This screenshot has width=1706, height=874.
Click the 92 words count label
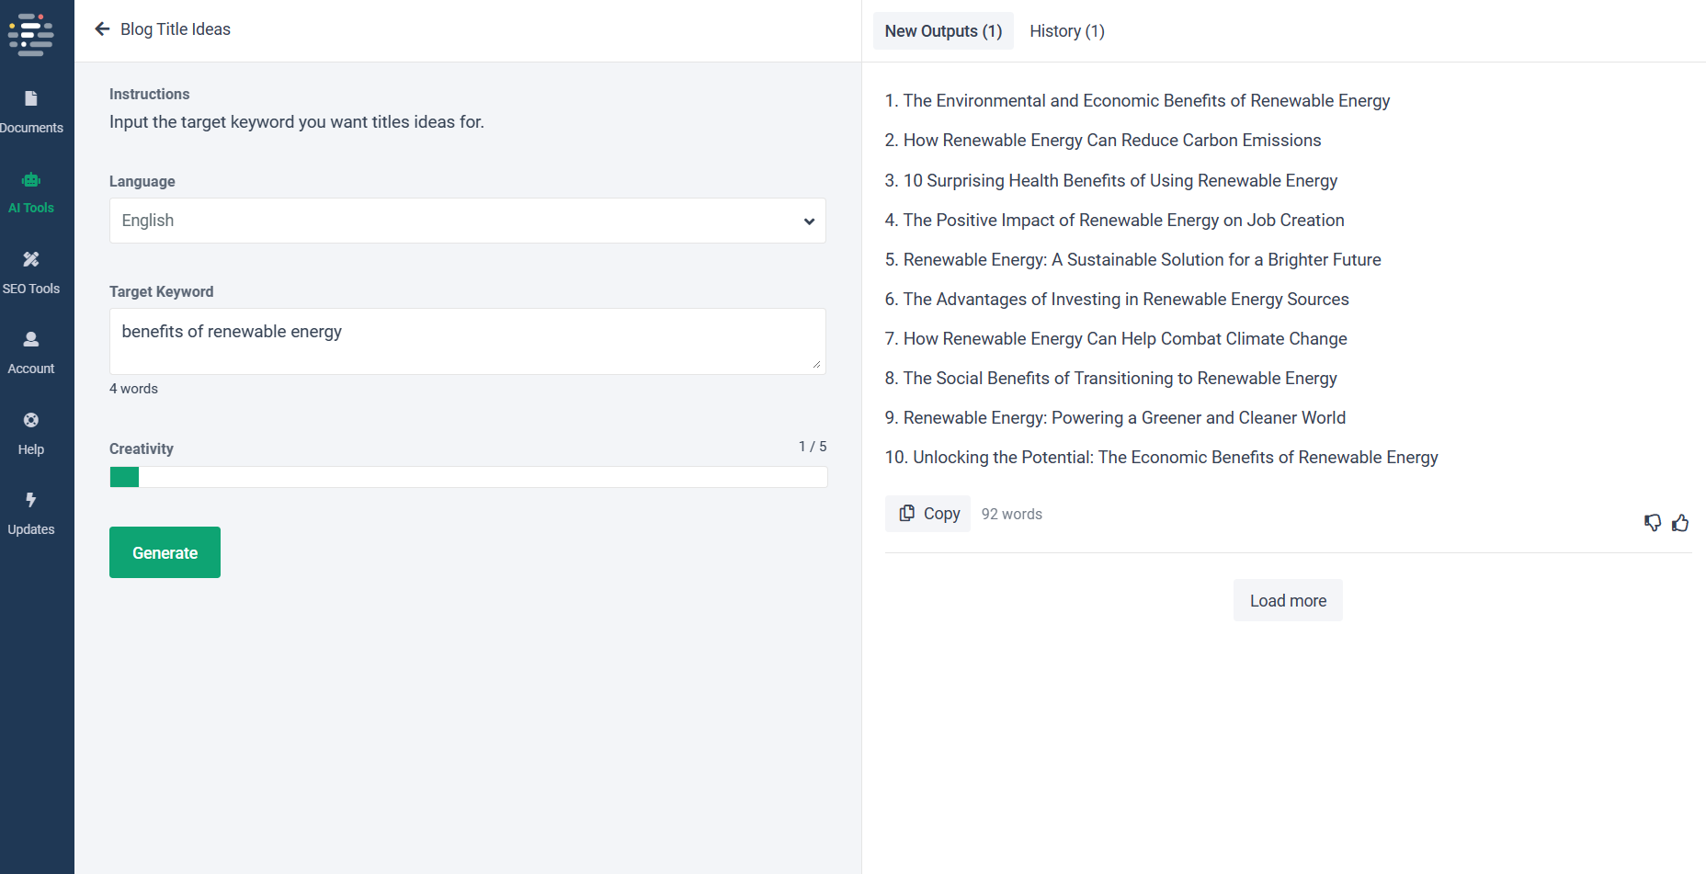point(1012,514)
